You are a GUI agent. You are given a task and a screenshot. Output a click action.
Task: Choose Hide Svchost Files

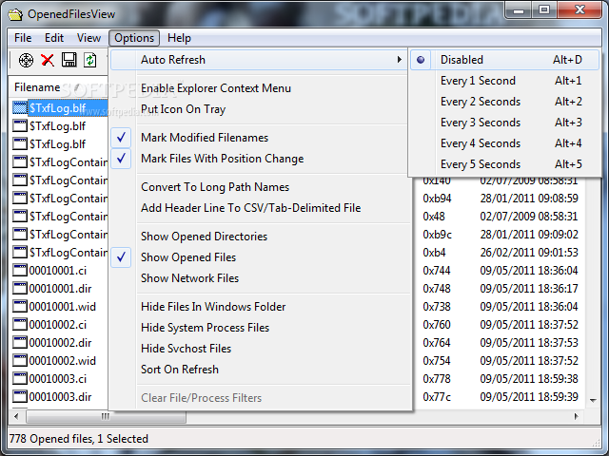pyautogui.click(x=260, y=349)
